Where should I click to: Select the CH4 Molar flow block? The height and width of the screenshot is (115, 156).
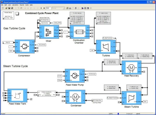coord(44,20)
